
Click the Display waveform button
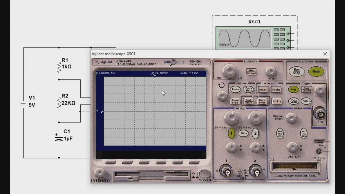click(x=276, y=90)
